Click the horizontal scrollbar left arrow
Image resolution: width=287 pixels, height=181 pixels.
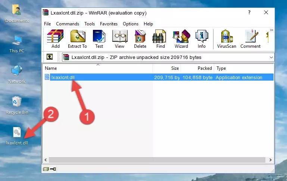(x=46, y=160)
